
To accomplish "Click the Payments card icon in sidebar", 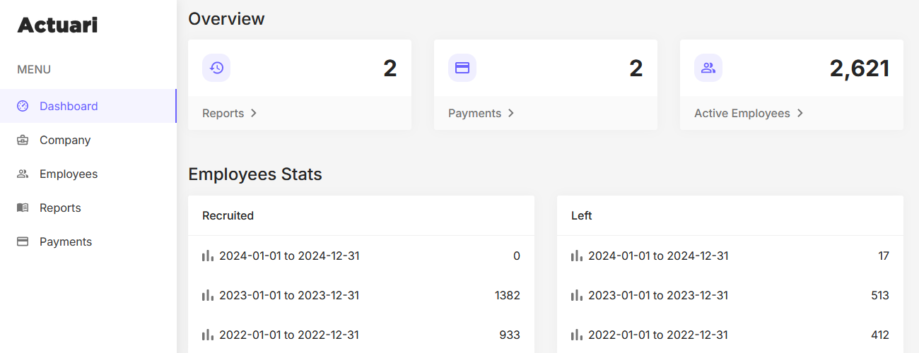I will pos(23,241).
